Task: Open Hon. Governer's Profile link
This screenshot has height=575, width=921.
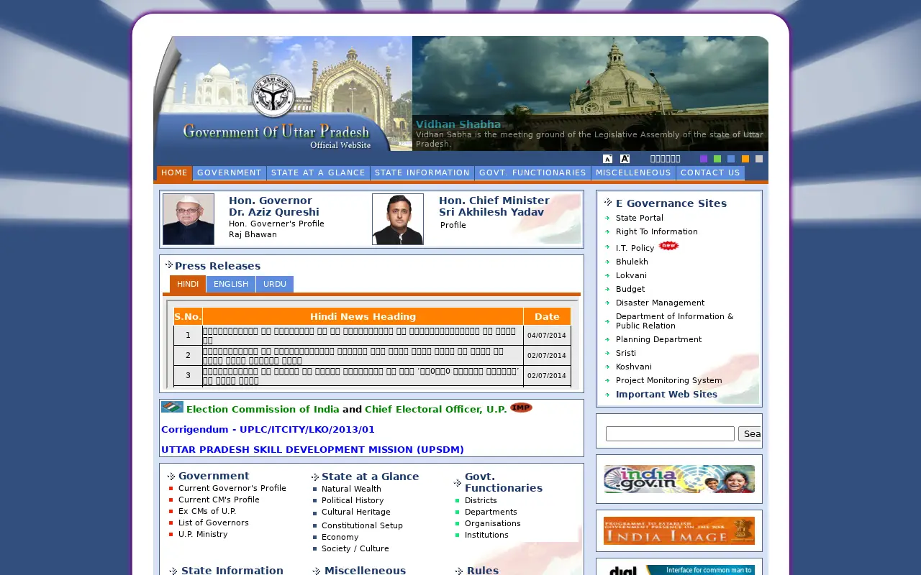Action: [276, 224]
